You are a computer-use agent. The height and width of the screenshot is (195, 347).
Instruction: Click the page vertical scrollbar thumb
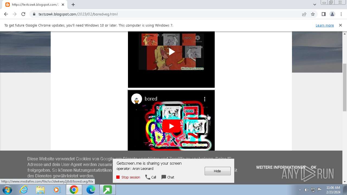345,87
